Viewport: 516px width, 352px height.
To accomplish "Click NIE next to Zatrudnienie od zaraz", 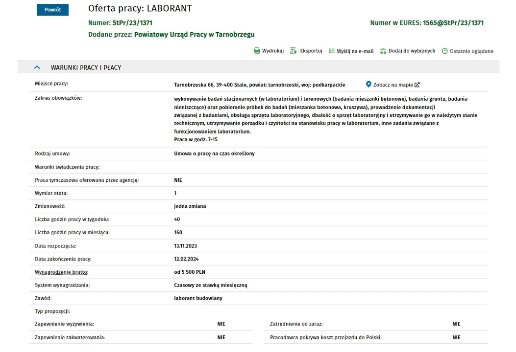I will click(x=456, y=324).
